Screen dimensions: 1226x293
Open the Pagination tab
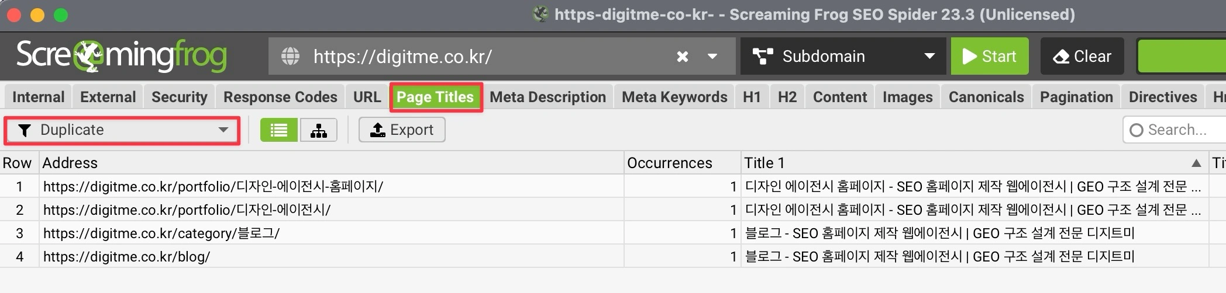(x=1076, y=97)
